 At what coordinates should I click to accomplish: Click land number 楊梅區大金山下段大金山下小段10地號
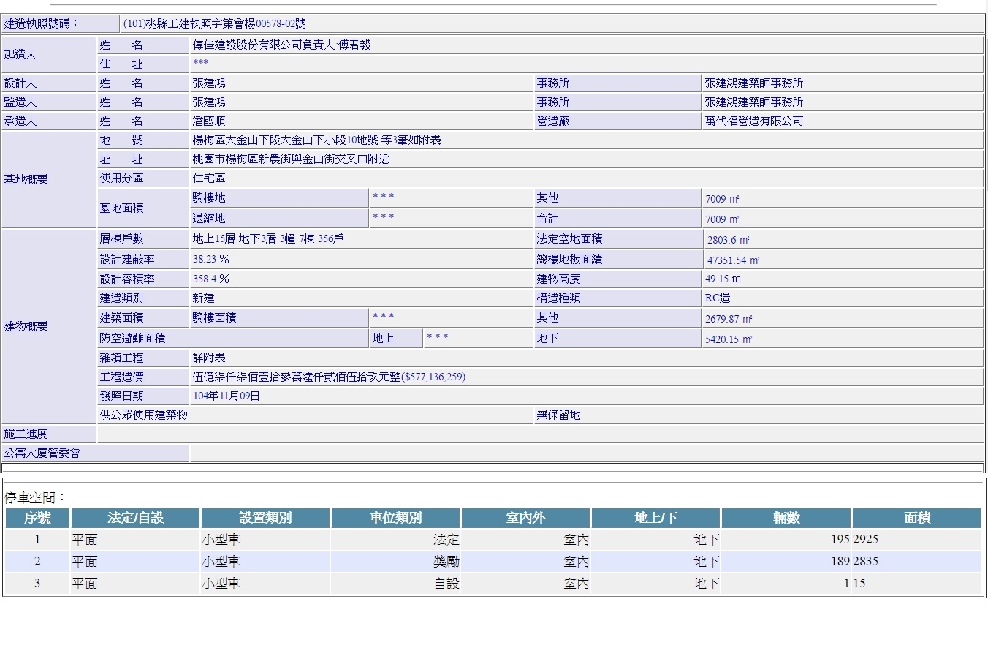(286, 140)
